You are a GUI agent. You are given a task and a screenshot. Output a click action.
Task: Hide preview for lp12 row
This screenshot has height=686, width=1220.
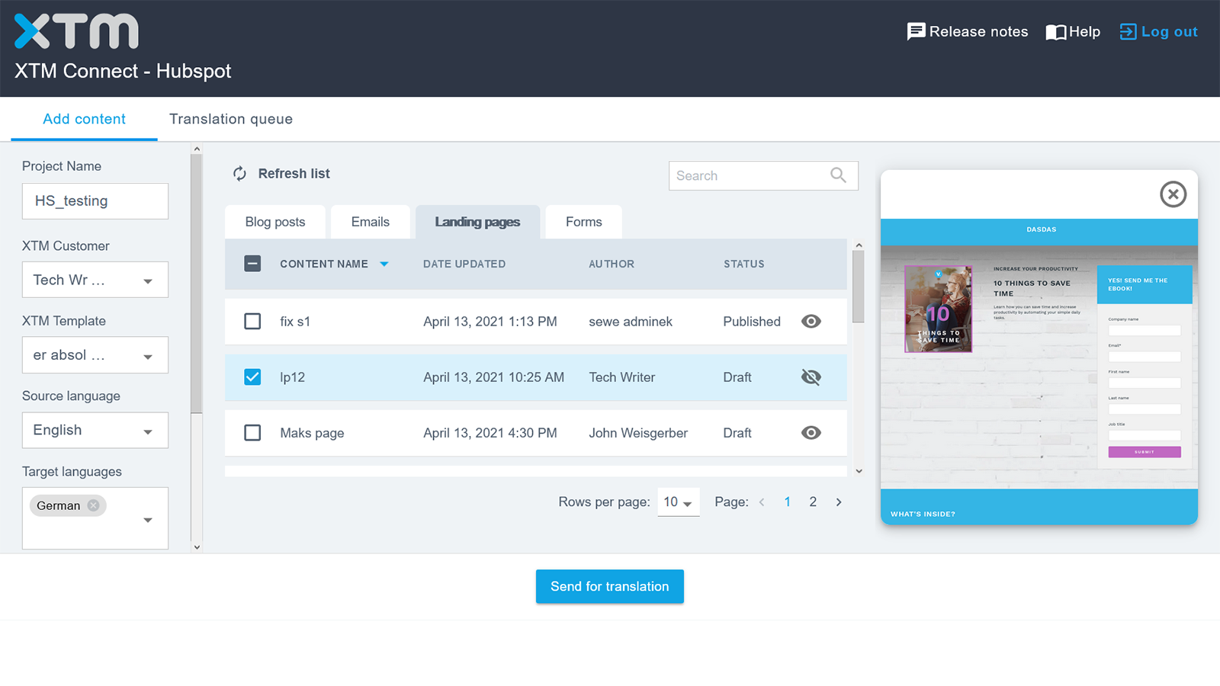point(811,377)
